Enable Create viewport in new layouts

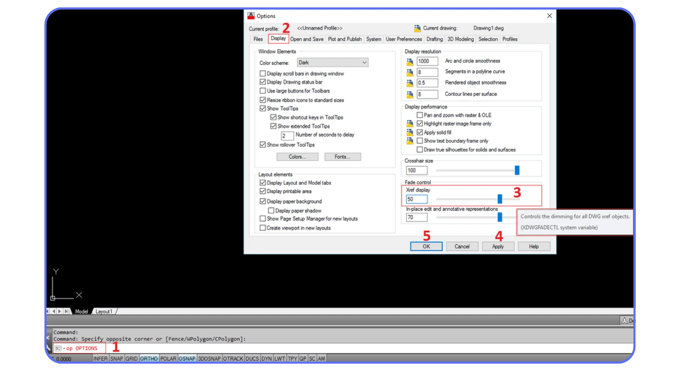tap(263, 228)
